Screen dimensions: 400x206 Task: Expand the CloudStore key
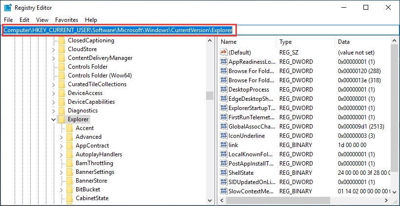(53, 49)
